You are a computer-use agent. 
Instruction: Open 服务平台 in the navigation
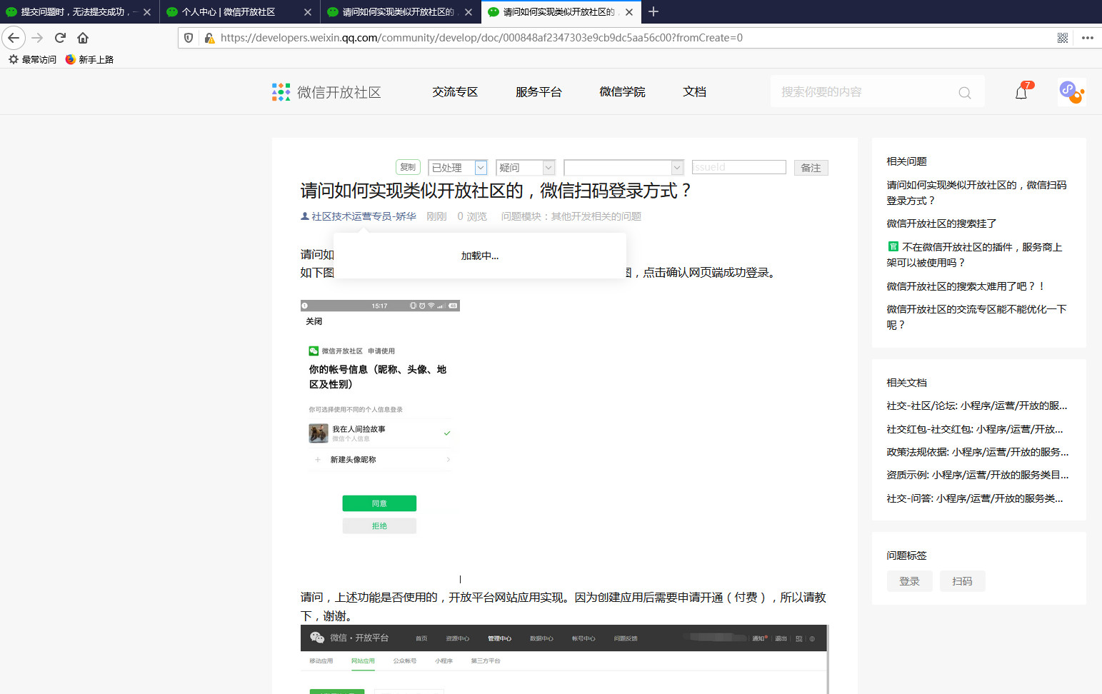coord(539,92)
